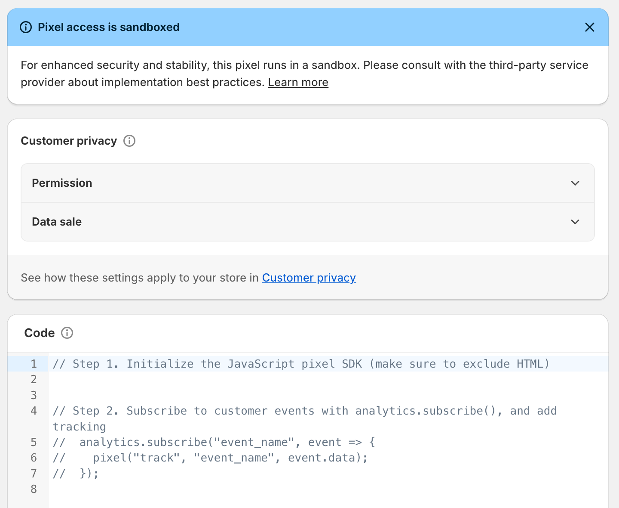The image size is (619, 508).
Task: Expand the Permission section chevron
Action: point(575,183)
